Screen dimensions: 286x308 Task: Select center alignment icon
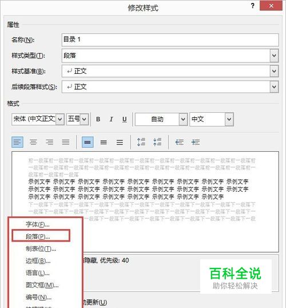(x=33, y=142)
